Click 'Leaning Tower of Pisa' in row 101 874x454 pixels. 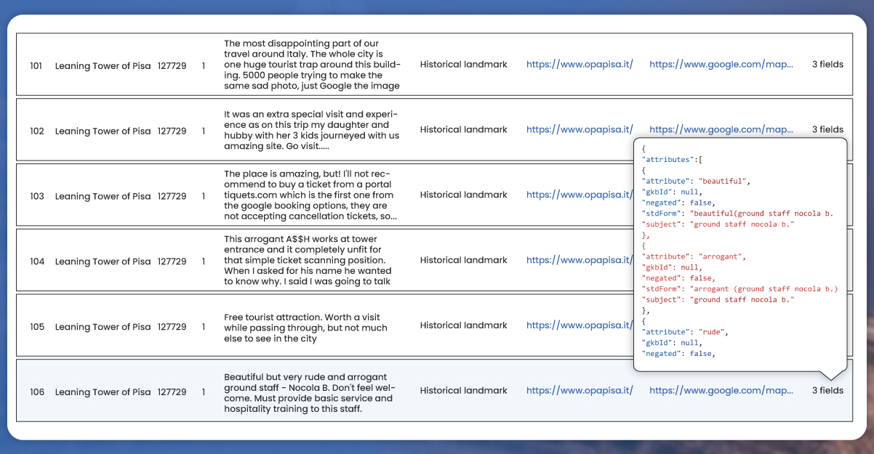point(103,66)
